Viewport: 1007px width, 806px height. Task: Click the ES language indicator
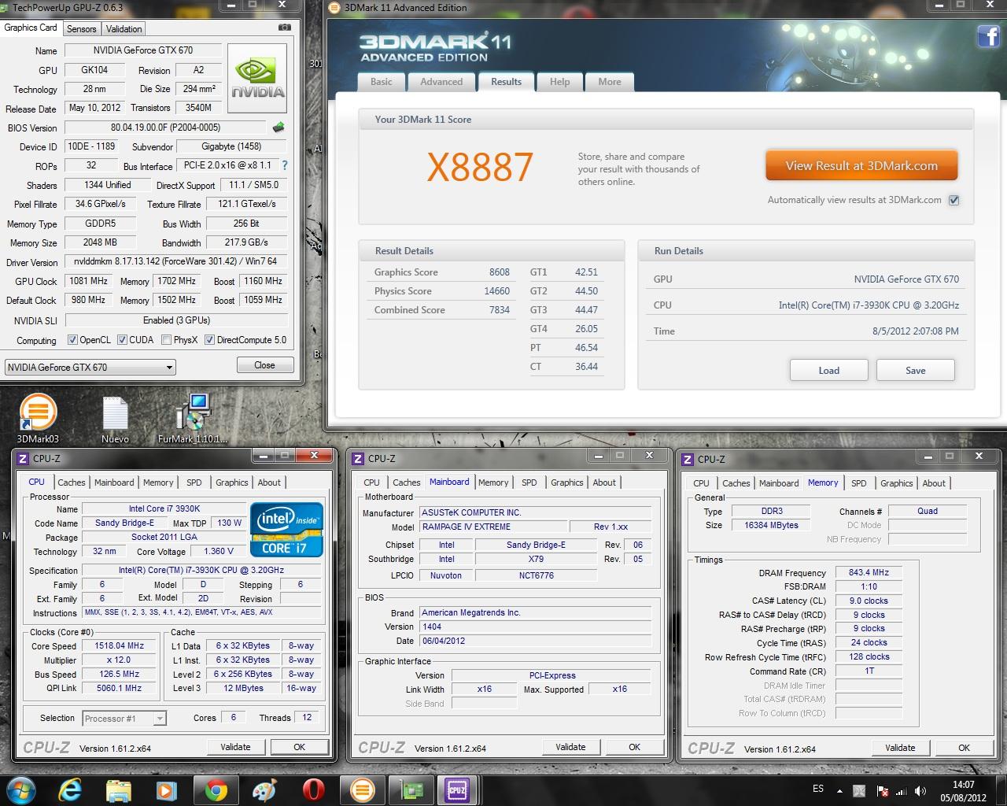818,789
